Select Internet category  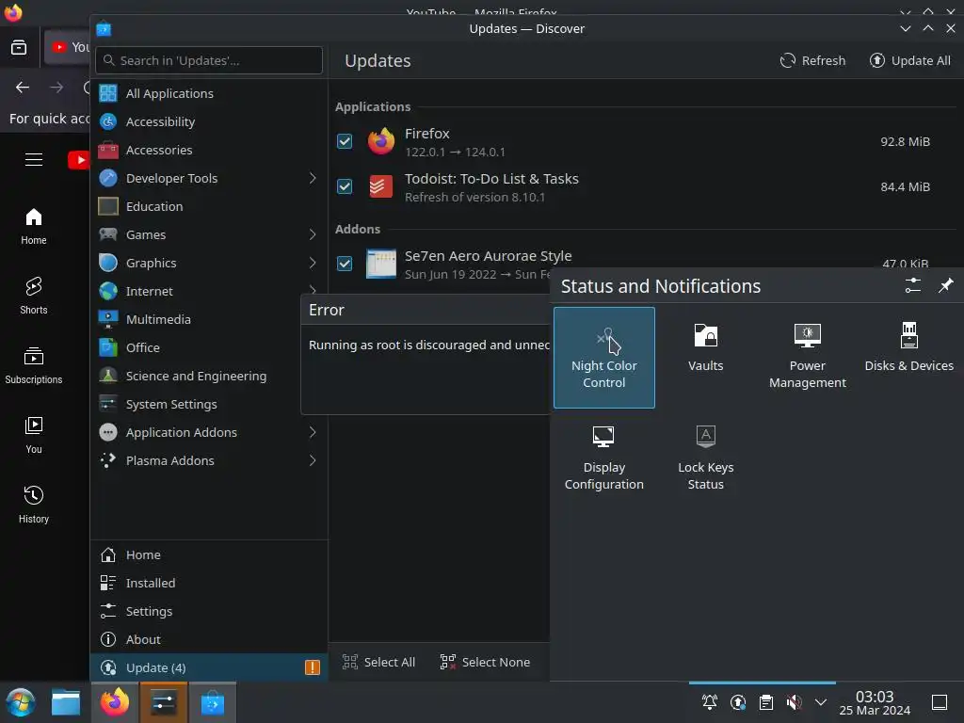(x=208, y=292)
